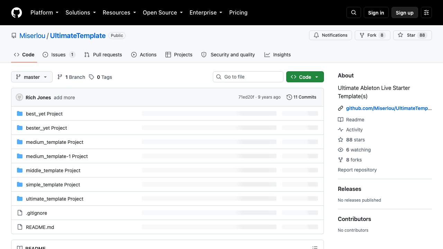Viewport: 443px width, 249px height.
Task: Expand the Platform menu
Action: click(x=44, y=12)
